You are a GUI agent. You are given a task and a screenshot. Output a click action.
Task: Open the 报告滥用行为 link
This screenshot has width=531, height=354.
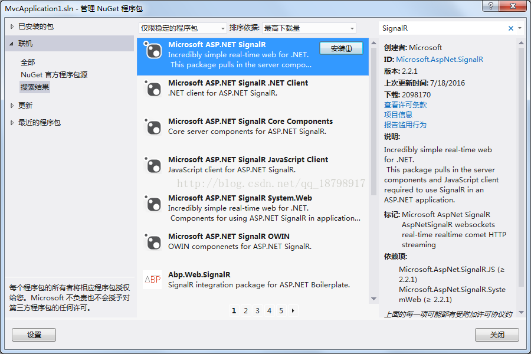(405, 124)
